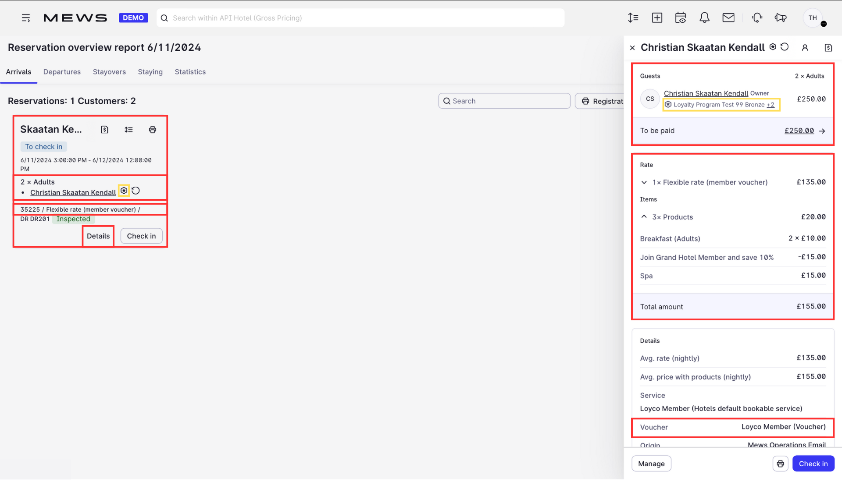Open billing icon on Skaatan Ke... card
This screenshot has width=842, height=482.
(104, 130)
